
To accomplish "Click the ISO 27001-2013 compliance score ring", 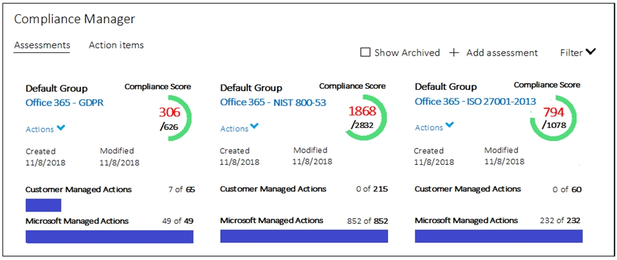I will click(x=554, y=118).
